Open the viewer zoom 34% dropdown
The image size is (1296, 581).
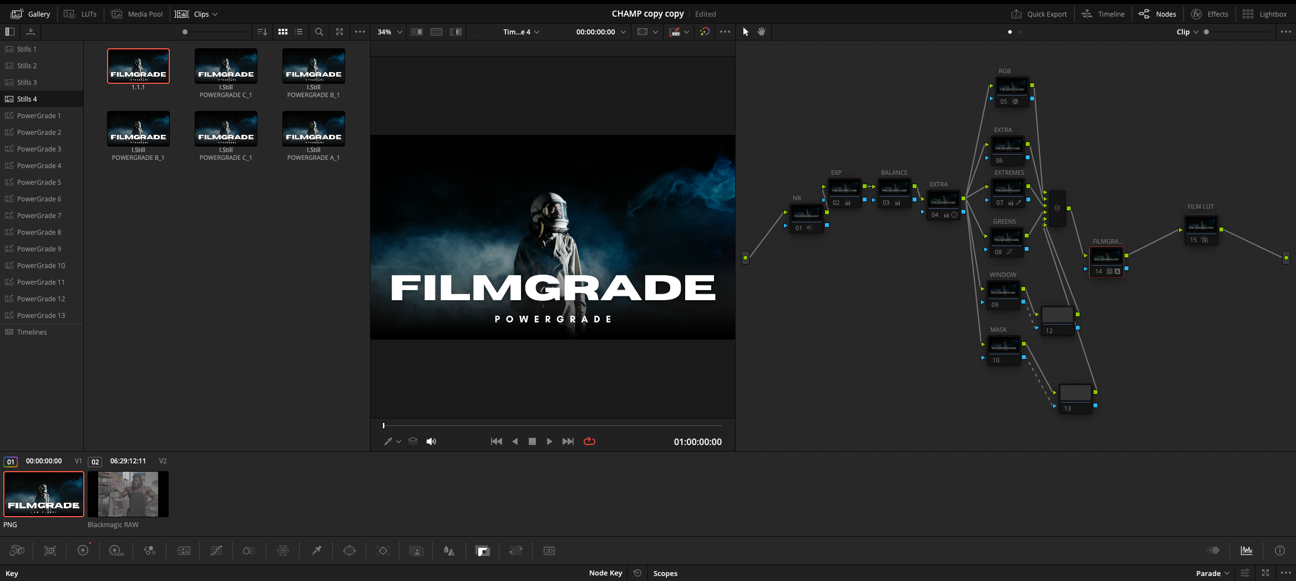(389, 32)
